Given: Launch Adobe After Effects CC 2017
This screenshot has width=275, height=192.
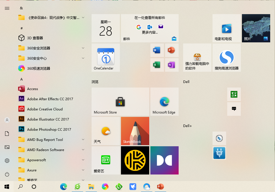Looking at the screenshot, I should point(52,99).
